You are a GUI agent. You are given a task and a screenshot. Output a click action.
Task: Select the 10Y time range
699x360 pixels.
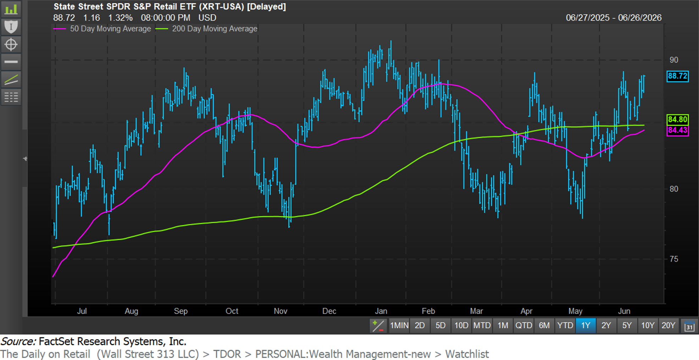tap(648, 326)
